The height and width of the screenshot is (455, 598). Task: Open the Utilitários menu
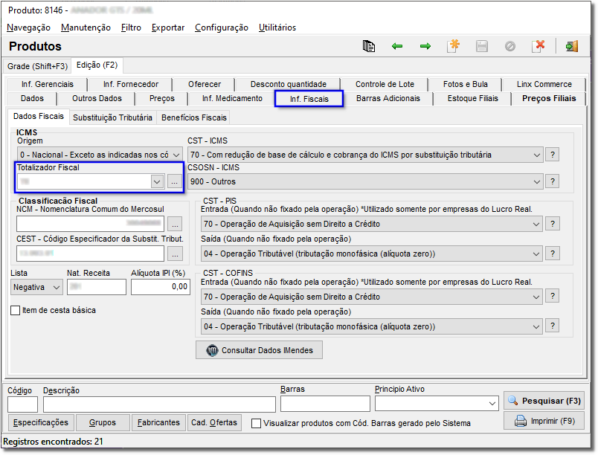click(277, 28)
